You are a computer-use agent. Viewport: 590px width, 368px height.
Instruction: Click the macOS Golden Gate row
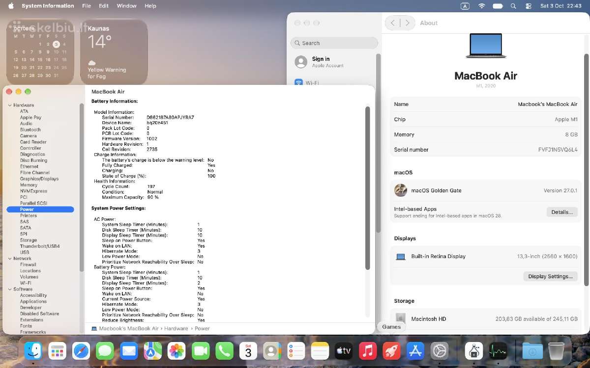[486, 190]
